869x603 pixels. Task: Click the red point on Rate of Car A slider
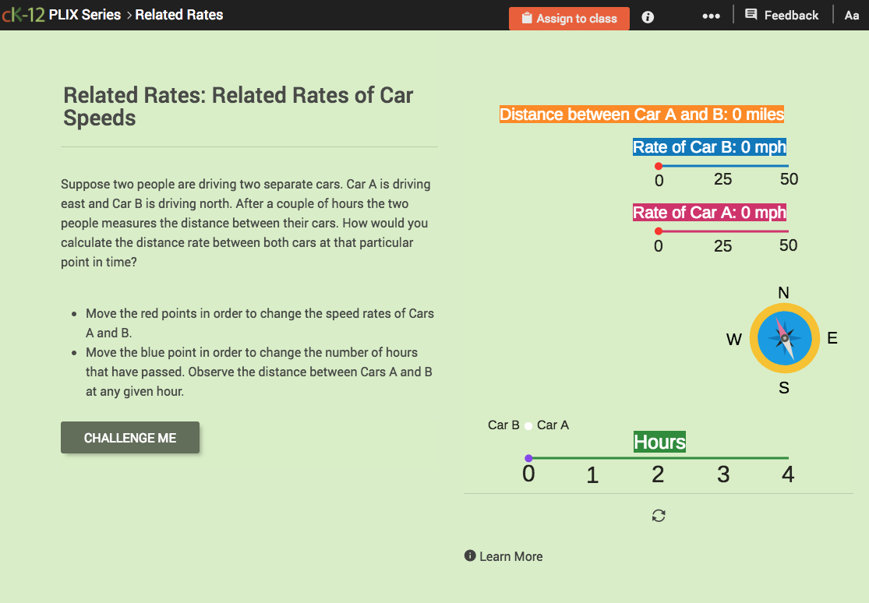659,231
